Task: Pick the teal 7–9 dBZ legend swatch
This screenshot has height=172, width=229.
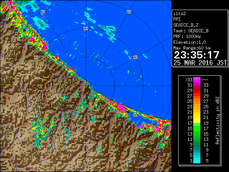Action: 197,150
